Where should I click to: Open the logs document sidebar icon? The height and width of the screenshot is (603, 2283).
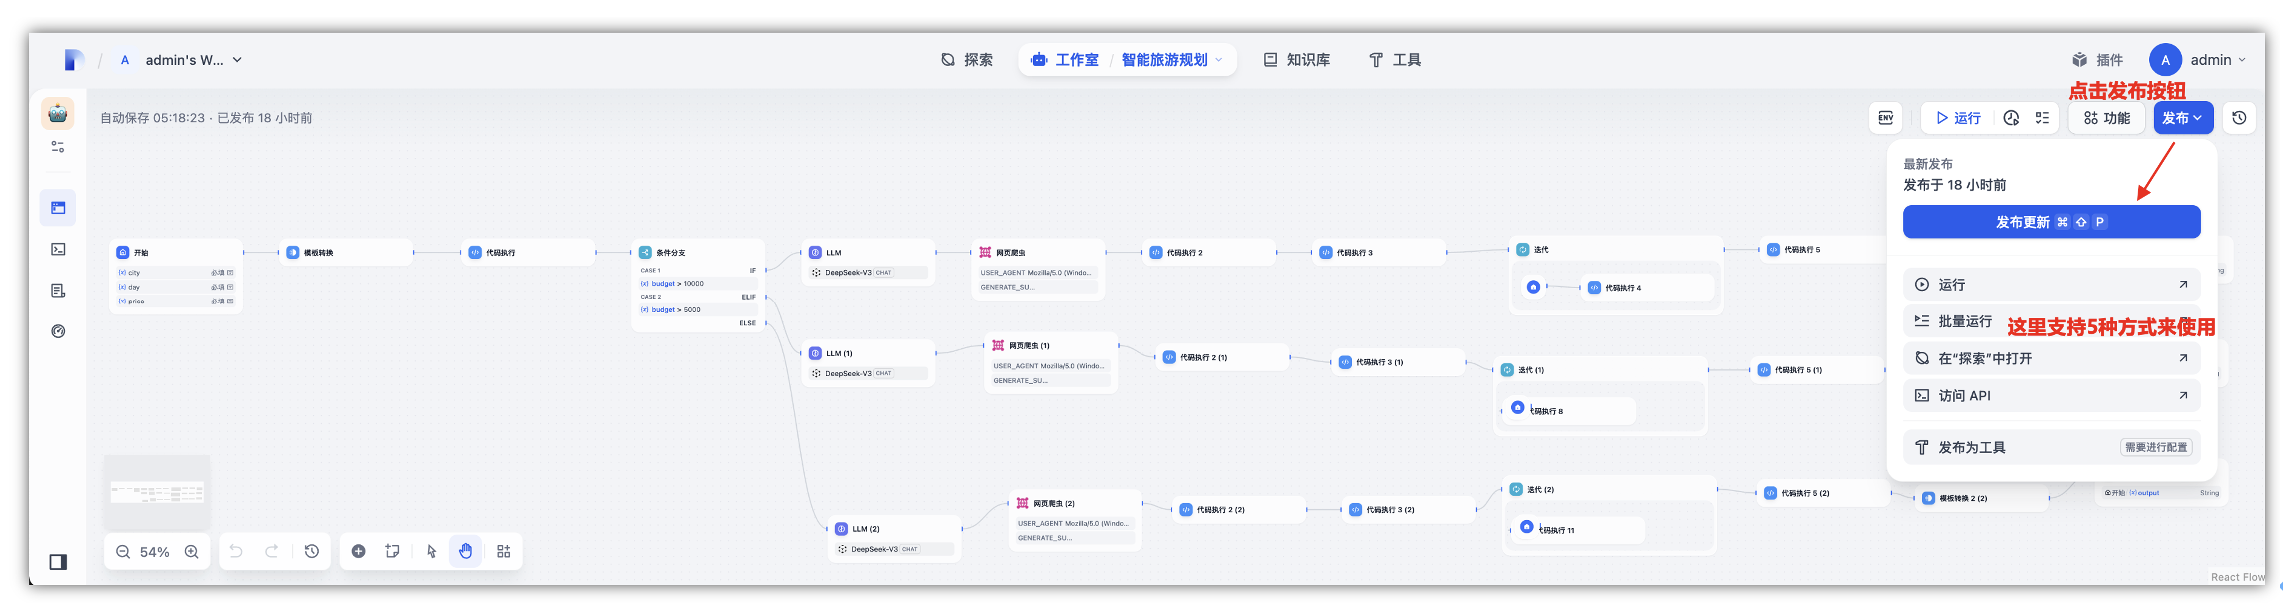coord(58,291)
